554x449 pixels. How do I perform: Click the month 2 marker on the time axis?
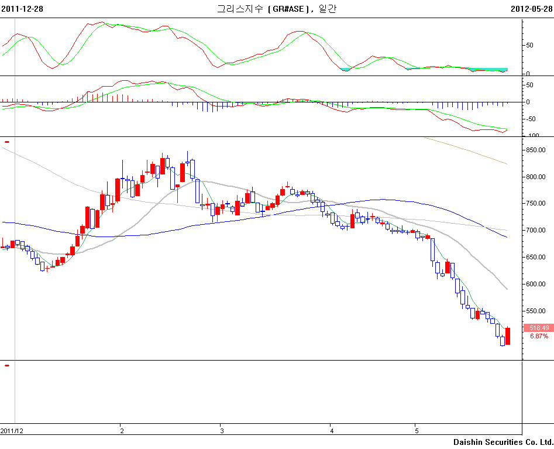tap(122, 431)
